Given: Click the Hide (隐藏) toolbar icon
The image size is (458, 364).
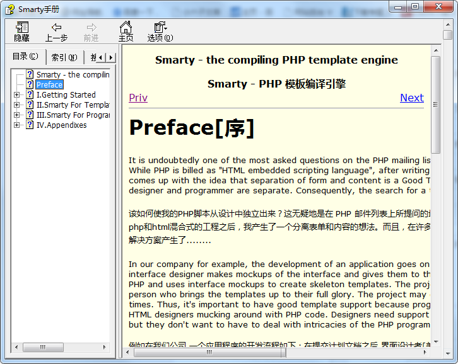Looking at the screenshot, I should tap(22, 27).
